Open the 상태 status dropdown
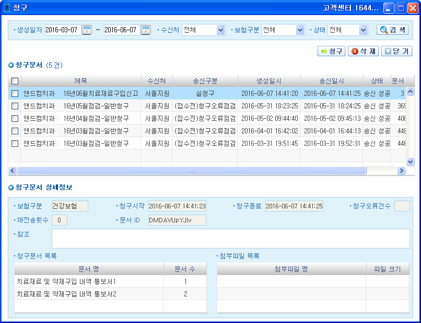The height and width of the screenshot is (323, 421). coord(364,30)
